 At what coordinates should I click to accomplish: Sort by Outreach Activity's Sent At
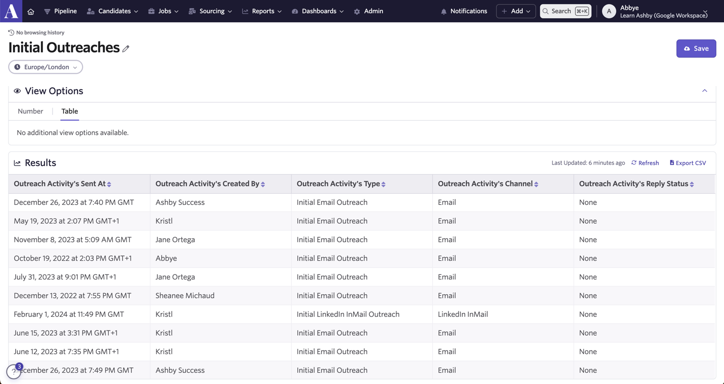click(109, 184)
